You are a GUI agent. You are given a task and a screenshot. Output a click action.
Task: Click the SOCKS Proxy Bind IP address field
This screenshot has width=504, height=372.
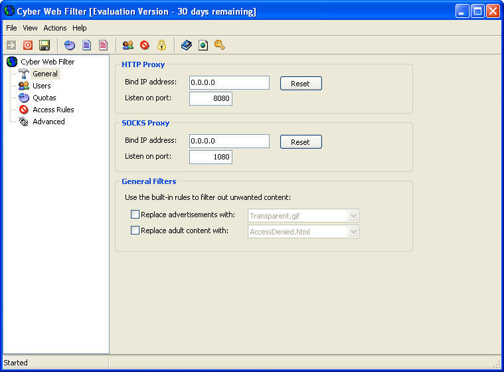coord(229,141)
